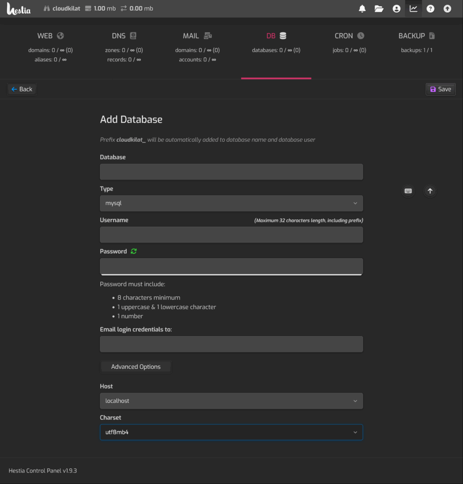
Task: Click the archive file icon next to BACKUP
Action: pos(432,36)
